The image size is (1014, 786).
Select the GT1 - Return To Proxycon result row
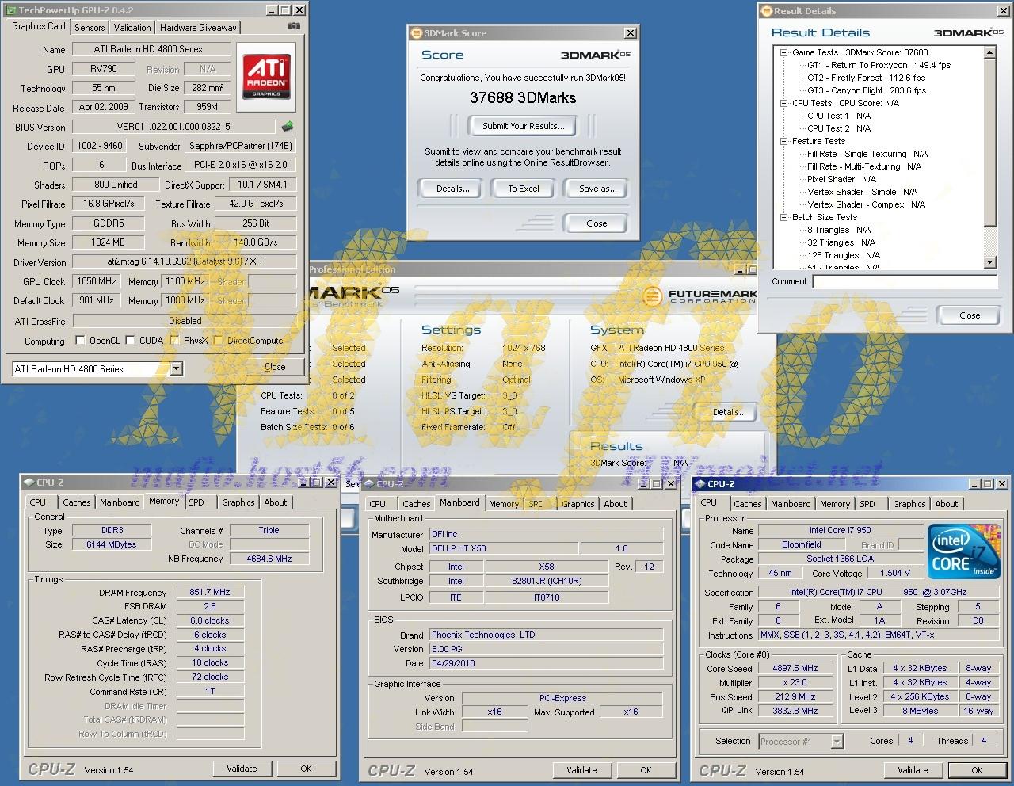point(879,65)
